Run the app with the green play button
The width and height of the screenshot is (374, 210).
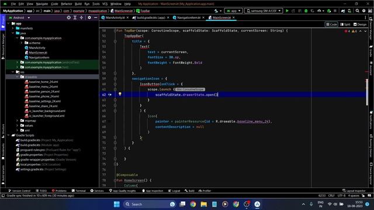pos(287,11)
